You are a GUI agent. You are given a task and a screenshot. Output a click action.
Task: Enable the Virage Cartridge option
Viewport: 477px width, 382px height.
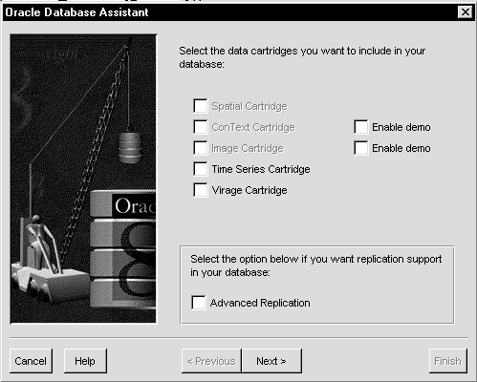(201, 190)
